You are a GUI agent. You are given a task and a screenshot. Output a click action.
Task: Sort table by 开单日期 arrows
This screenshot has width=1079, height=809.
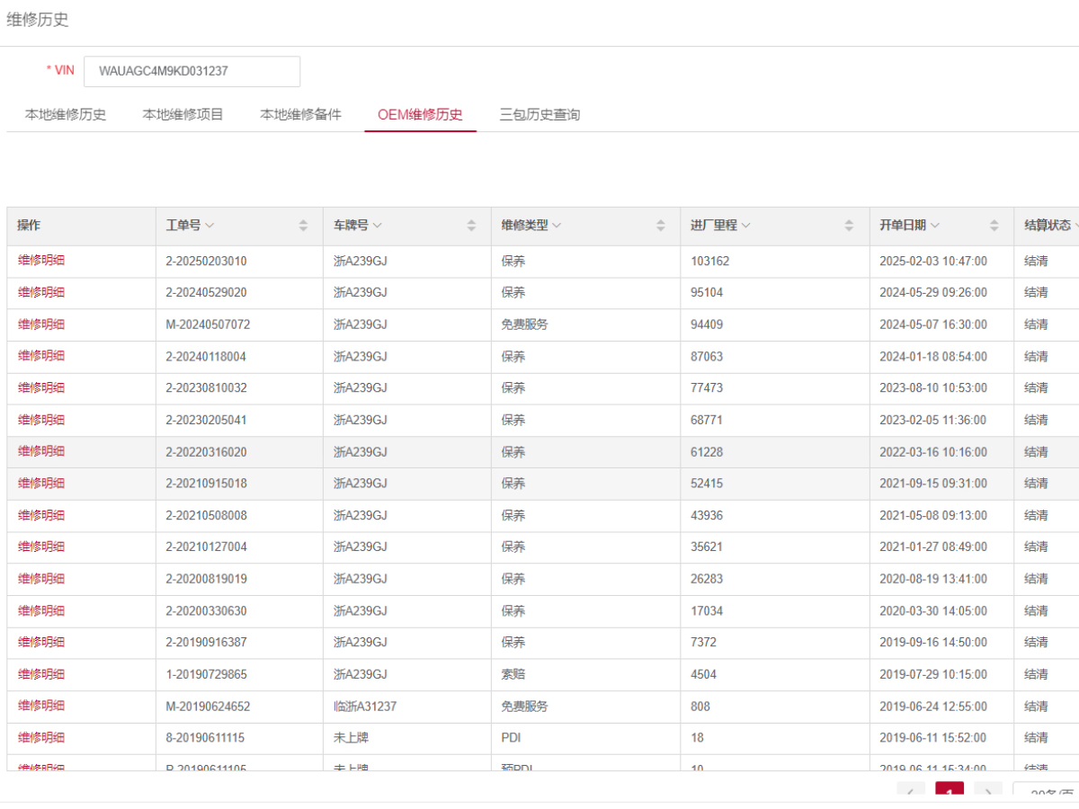[994, 226]
